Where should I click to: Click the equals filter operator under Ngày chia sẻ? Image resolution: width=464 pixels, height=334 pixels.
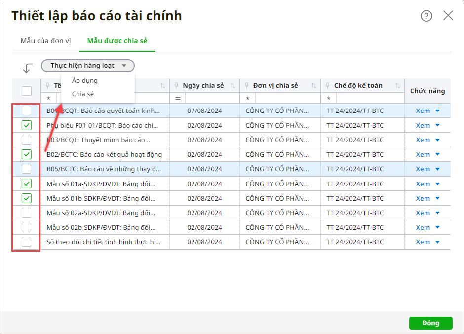[178, 99]
